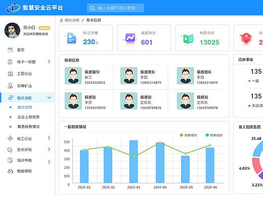Open 首页 from the sidebar

[21, 50]
